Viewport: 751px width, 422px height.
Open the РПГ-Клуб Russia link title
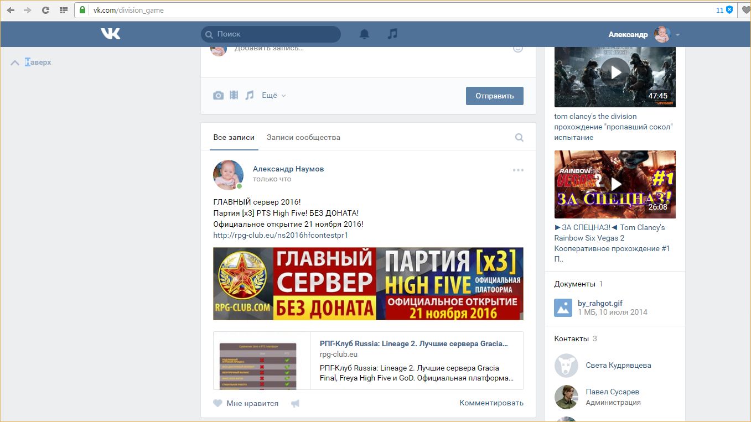coord(414,343)
